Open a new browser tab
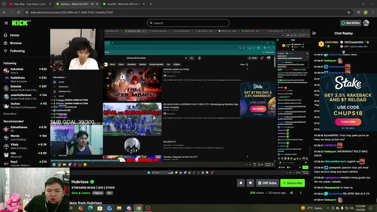The width and height of the screenshot is (377, 212). point(151,4)
